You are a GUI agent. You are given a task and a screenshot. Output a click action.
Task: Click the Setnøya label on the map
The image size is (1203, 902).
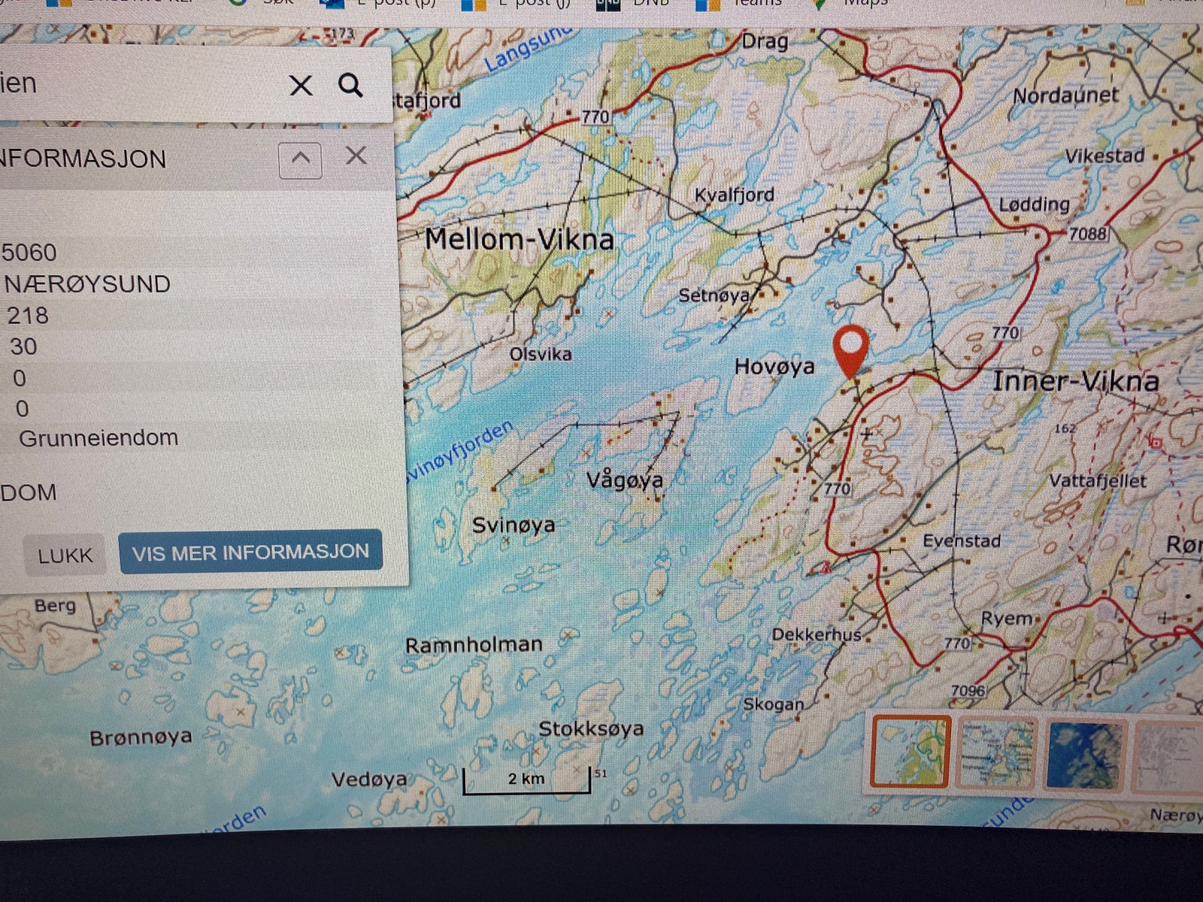coord(714,295)
